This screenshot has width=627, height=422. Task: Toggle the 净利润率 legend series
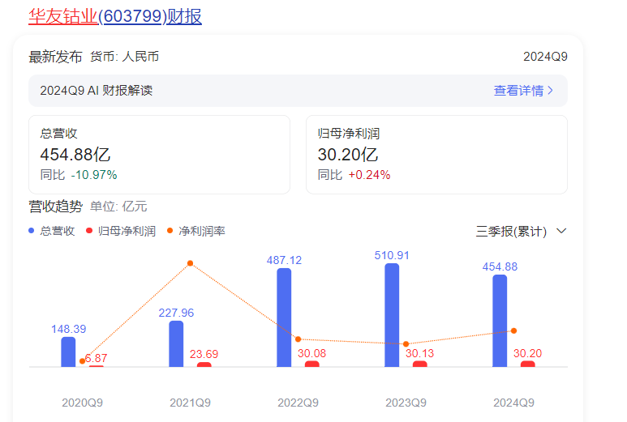point(196,231)
